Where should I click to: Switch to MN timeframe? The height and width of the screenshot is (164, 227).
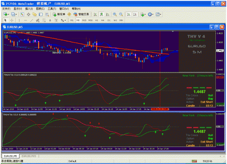tap(121, 20)
